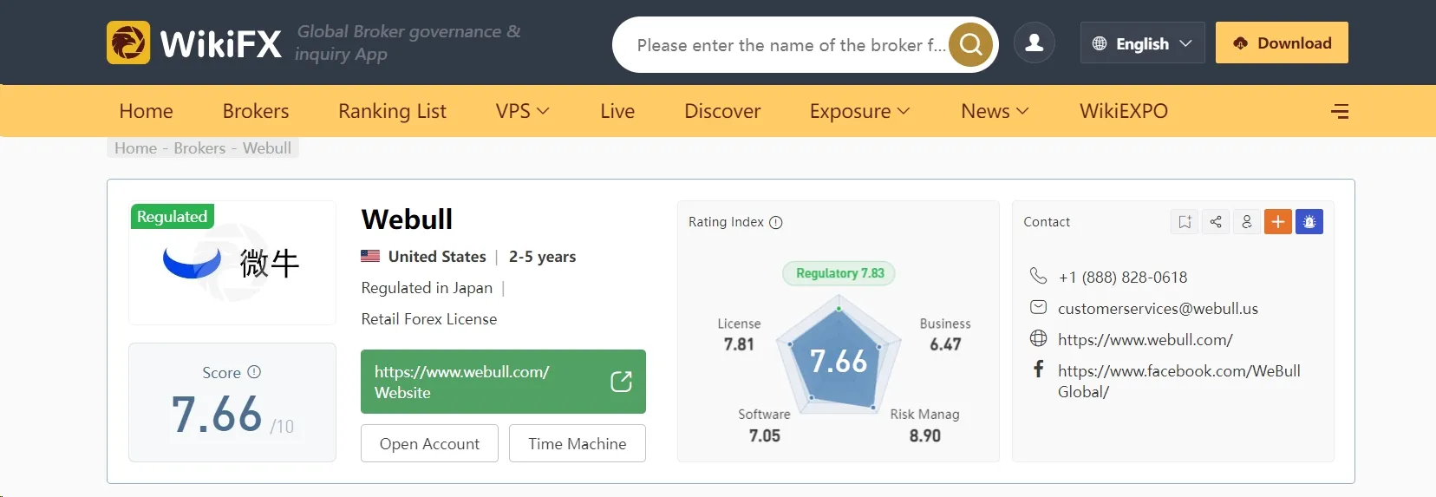Screen dimensions: 1436x497
Task: Expand the Exposure menu
Action: click(859, 111)
